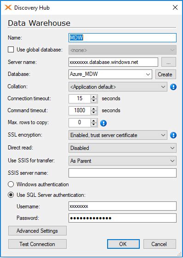Click the Command timeout value 1800
The image size is (183, 258).
[x=80, y=110]
